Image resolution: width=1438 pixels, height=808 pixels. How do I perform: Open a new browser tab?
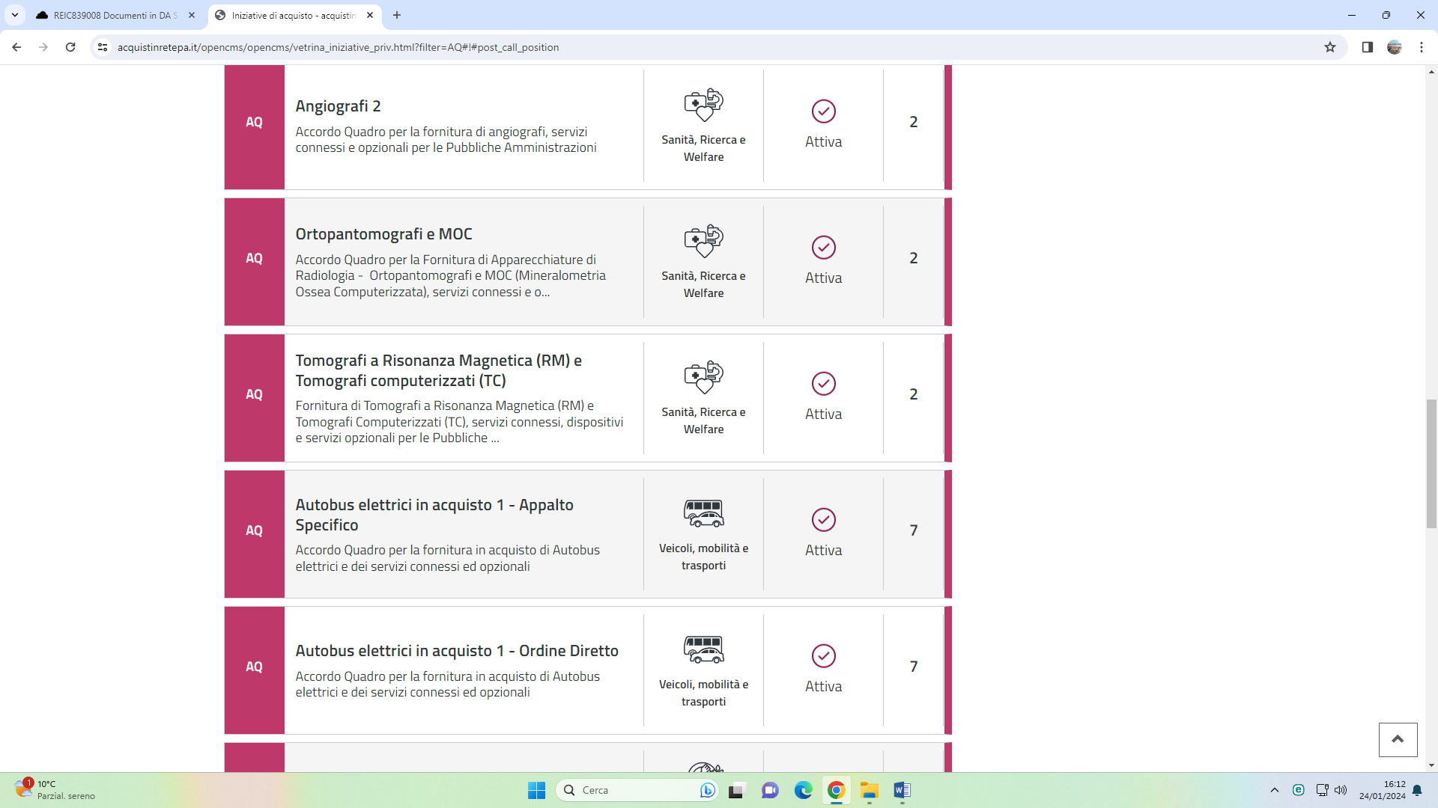click(x=397, y=15)
